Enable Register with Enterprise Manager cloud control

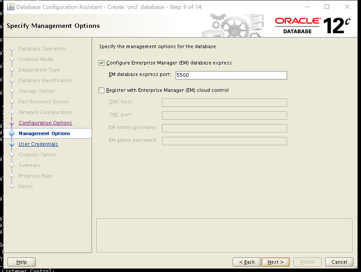102,90
